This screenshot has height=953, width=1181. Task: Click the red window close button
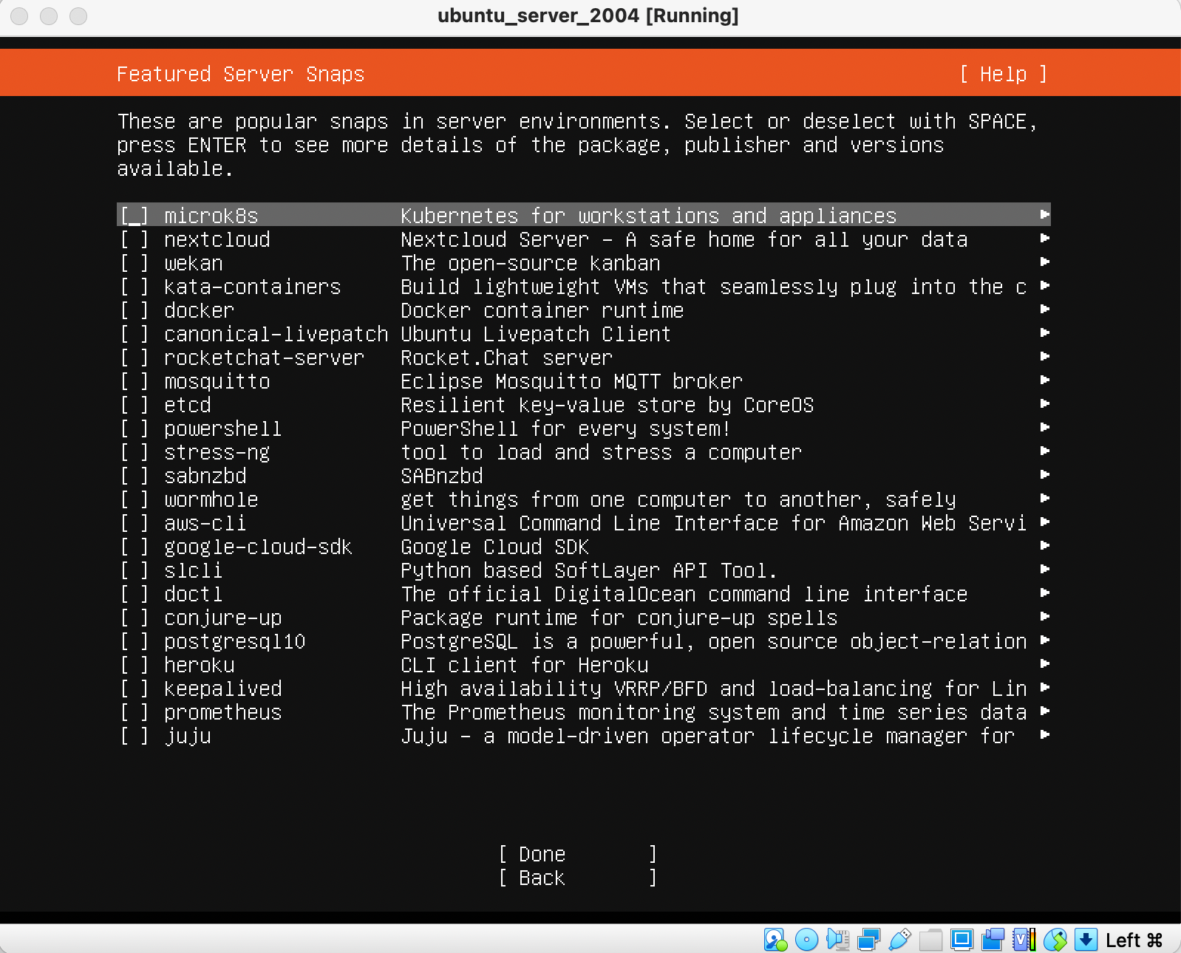19,16
